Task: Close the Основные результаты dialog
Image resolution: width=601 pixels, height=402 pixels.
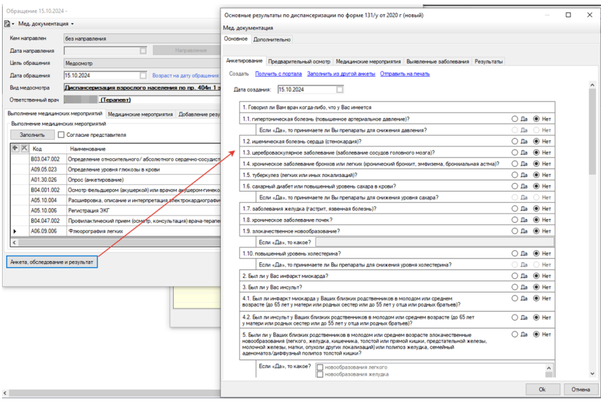Action: point(590,15)
